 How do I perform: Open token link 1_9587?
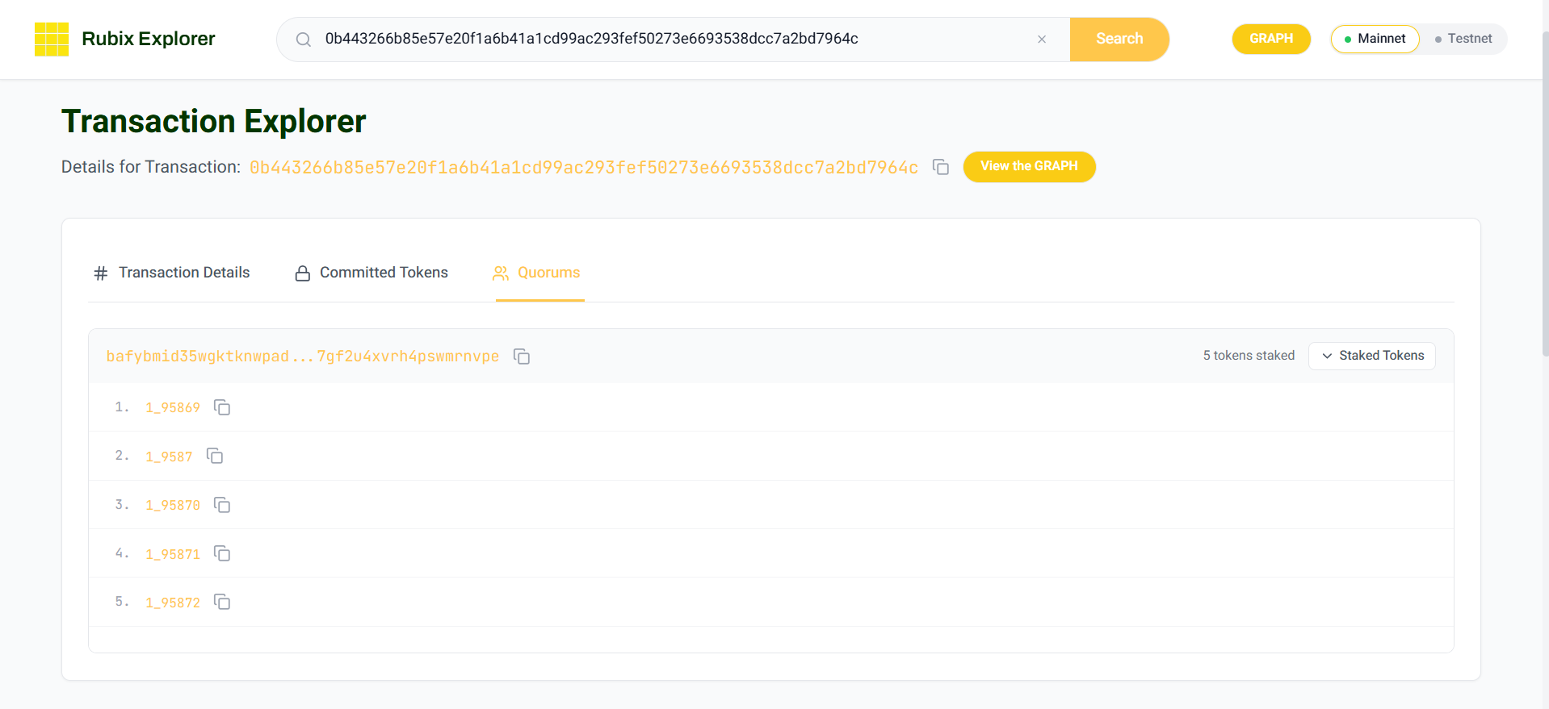tap(169, 457)
